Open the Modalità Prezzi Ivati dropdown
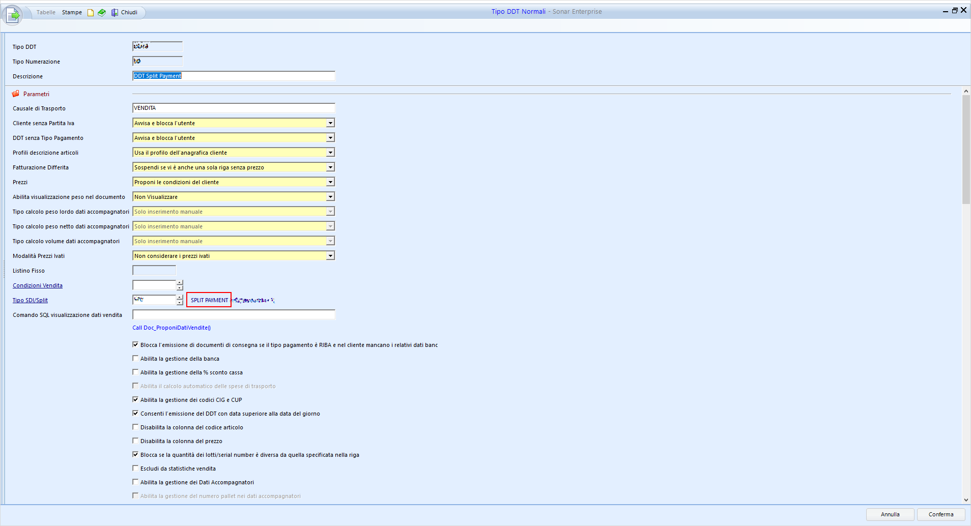This screenshot has width=971, height=526. click(330, 256)
